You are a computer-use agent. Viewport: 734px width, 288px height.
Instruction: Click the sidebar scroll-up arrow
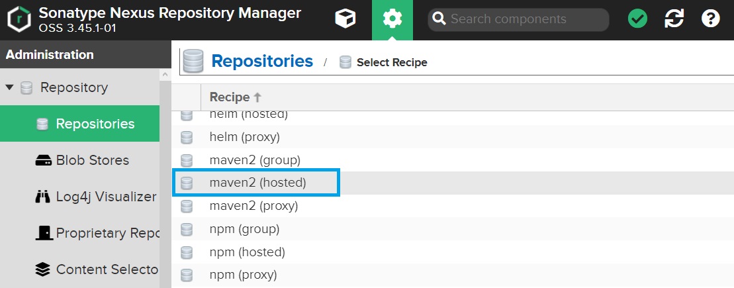click(165, 75)
